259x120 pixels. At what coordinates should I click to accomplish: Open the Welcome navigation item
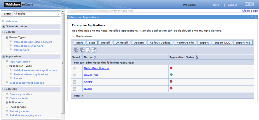coord(11,21)
